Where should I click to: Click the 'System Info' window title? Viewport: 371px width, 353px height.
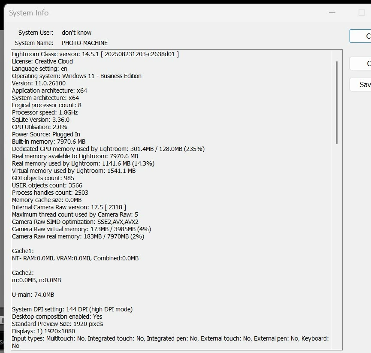pos(29,13)
